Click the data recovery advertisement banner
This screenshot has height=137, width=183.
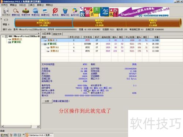click(125, 12)
